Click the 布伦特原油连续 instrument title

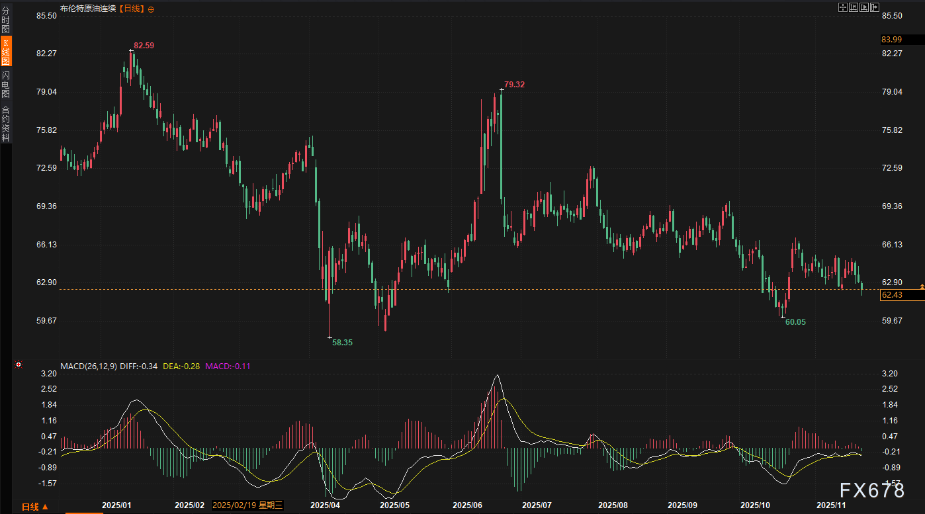[x=89, y=9]
